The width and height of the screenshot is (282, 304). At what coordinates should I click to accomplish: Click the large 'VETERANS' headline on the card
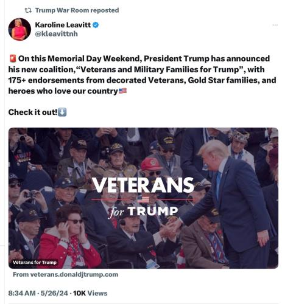(143, 185)
